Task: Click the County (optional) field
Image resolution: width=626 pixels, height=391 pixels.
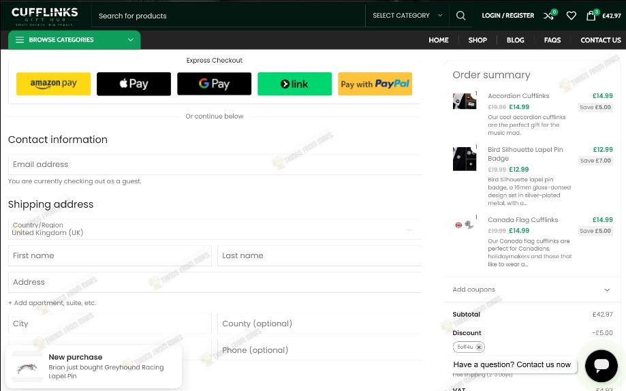Action: coord(319,324)
